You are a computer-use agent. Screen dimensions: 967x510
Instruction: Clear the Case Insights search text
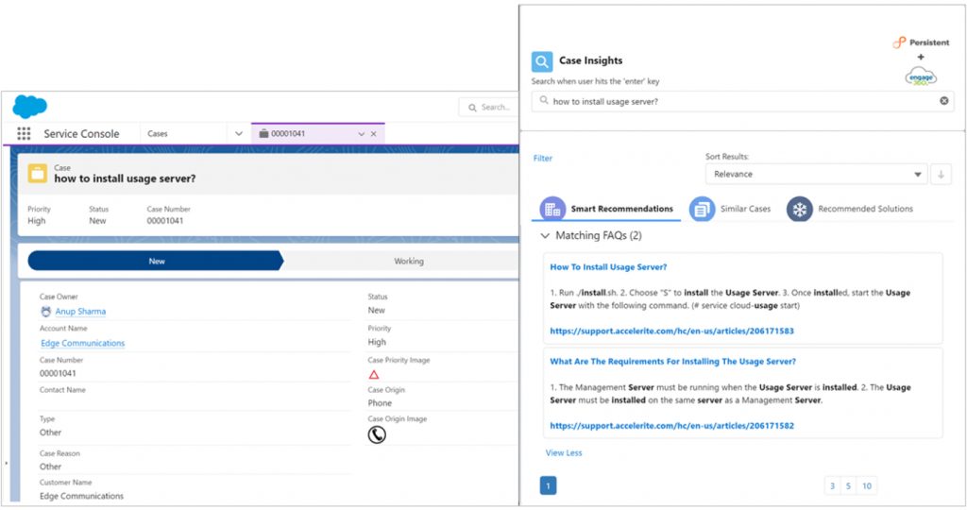944,100
